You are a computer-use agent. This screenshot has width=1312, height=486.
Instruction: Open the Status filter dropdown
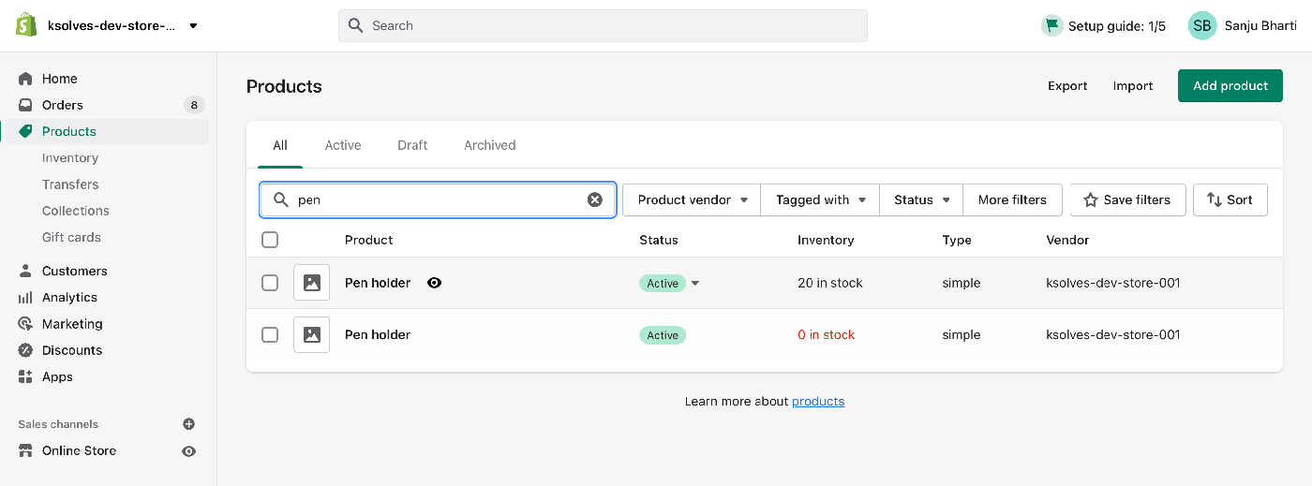pyautogui.click(x=921, y=199)
